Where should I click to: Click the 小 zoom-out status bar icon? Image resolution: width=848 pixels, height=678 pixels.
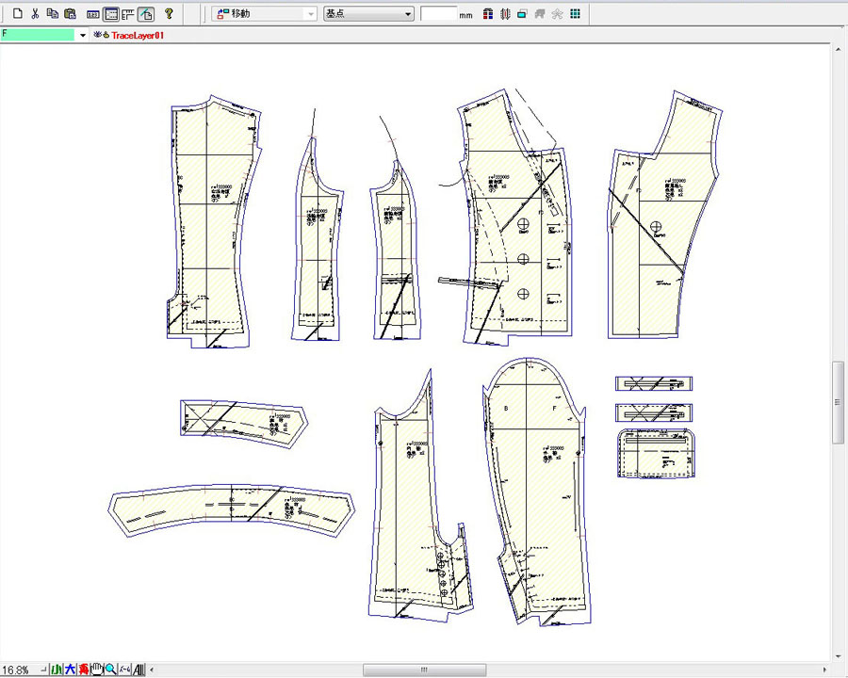57,670
